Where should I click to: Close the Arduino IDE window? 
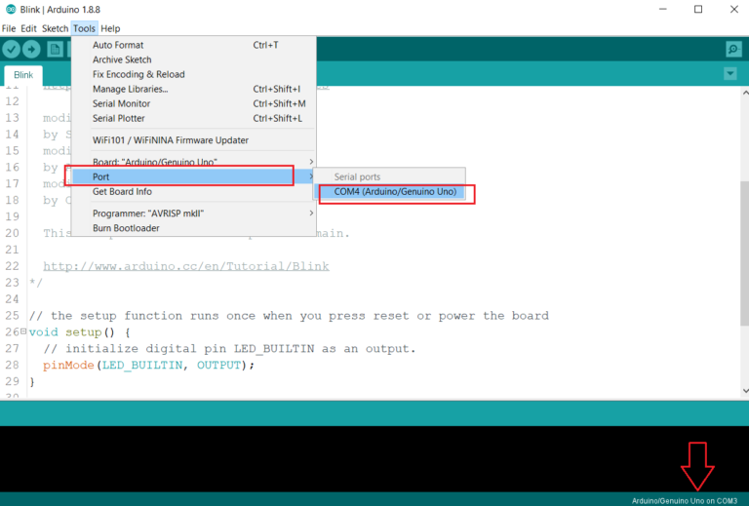pyautogui.click(x=733, y=9)
